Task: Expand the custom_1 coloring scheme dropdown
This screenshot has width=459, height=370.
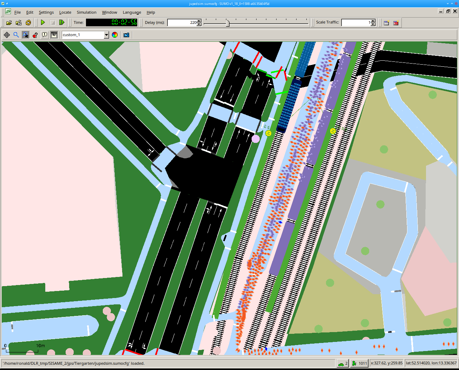Action: point(106,35)
